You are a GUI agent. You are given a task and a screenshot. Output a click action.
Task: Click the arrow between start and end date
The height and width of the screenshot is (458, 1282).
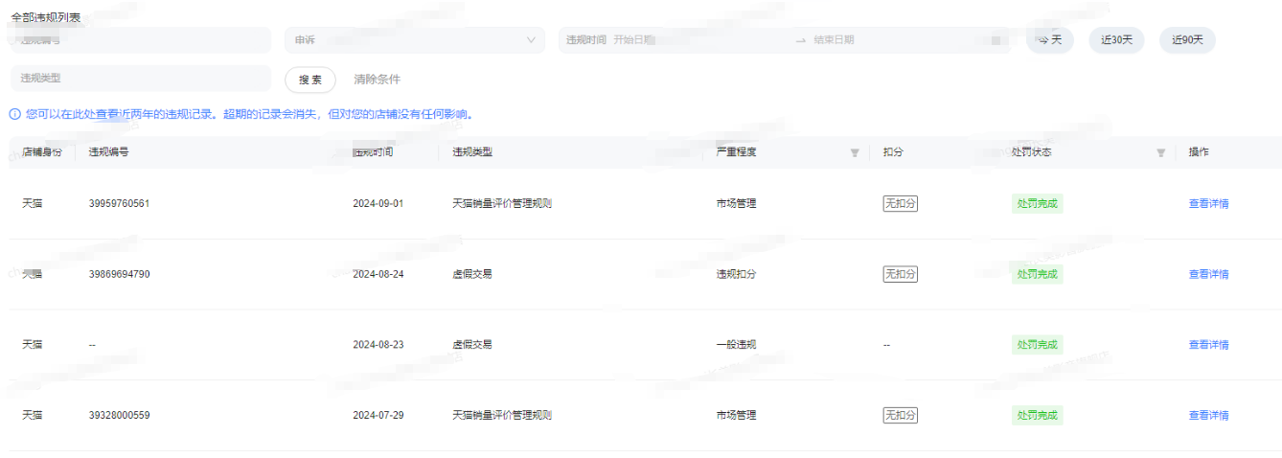(x=800, y=40)
